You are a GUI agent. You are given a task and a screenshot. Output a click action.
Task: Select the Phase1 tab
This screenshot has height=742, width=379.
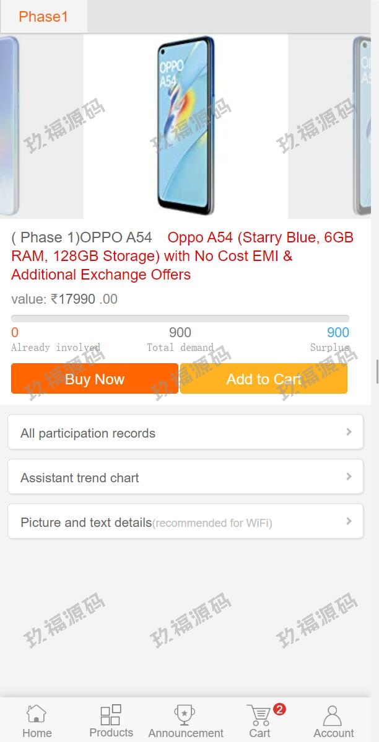click(x=43, y=17)
